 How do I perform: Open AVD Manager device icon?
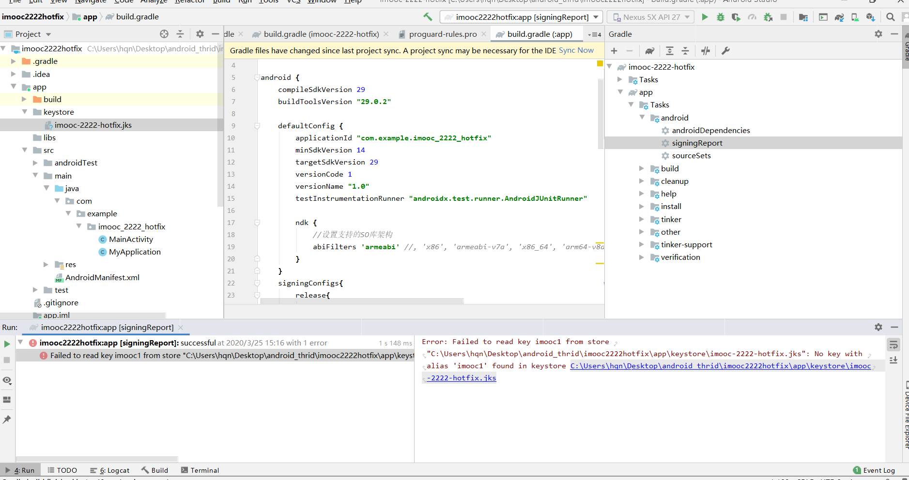coord(855,17)
